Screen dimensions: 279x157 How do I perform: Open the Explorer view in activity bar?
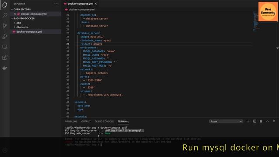tap(5, 5)
